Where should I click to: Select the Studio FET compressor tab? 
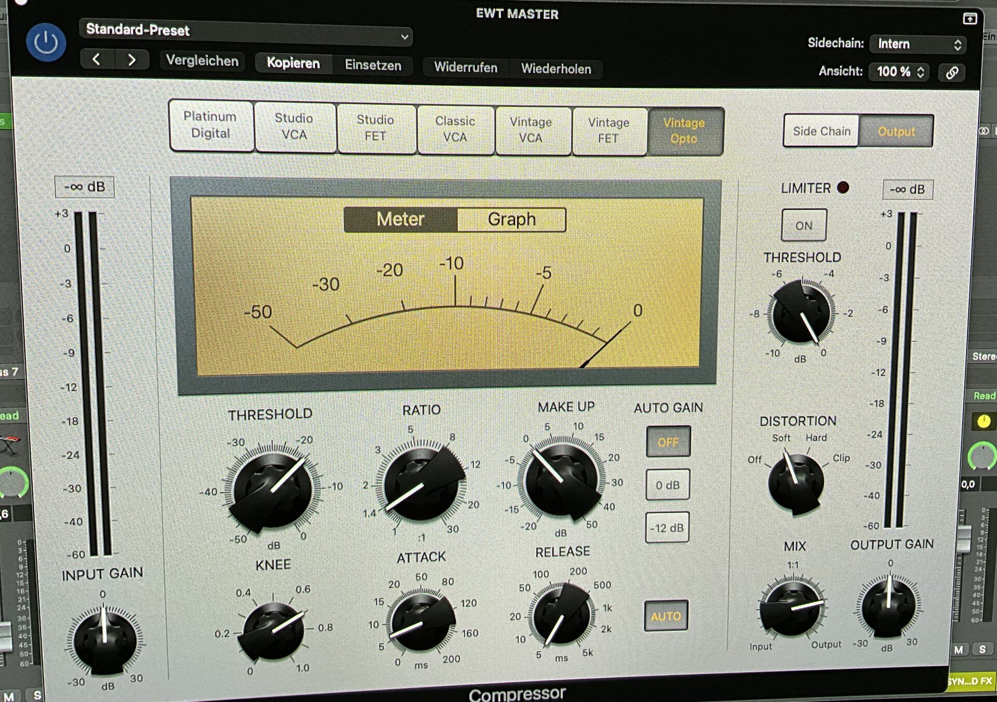(x=375, y=128)
